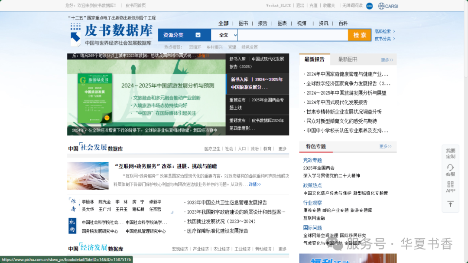Screen dimensions: 468x263
Task: Open report 2024年中国家庭健康管理与健康产业
Action: tap(347, 74)
